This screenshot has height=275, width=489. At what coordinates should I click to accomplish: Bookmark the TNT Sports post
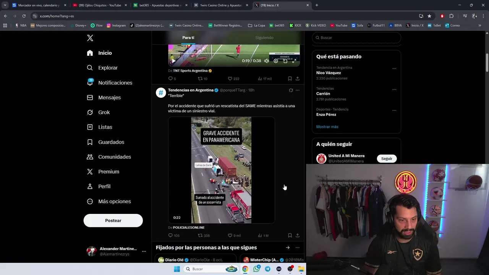coord(290,78)
